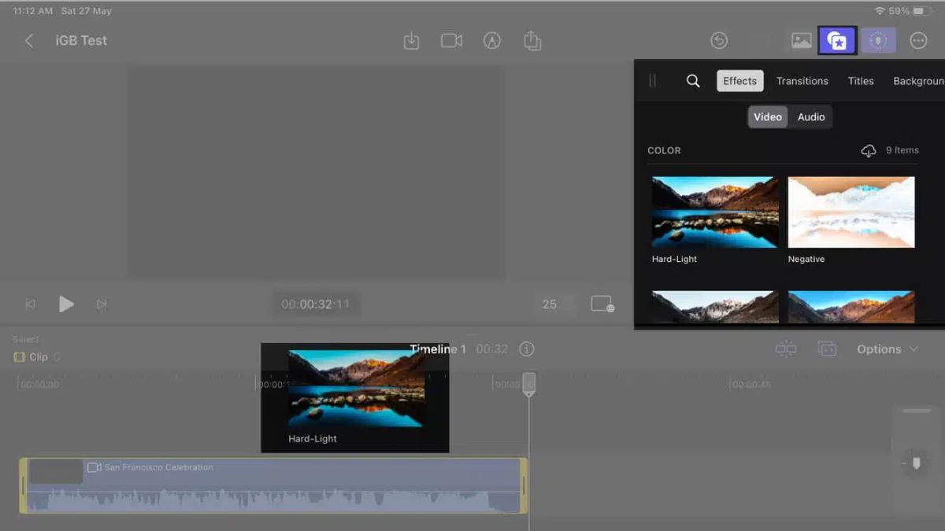
Task: Tap the jog wheel slider knob
Action: (x=916, y=463)
